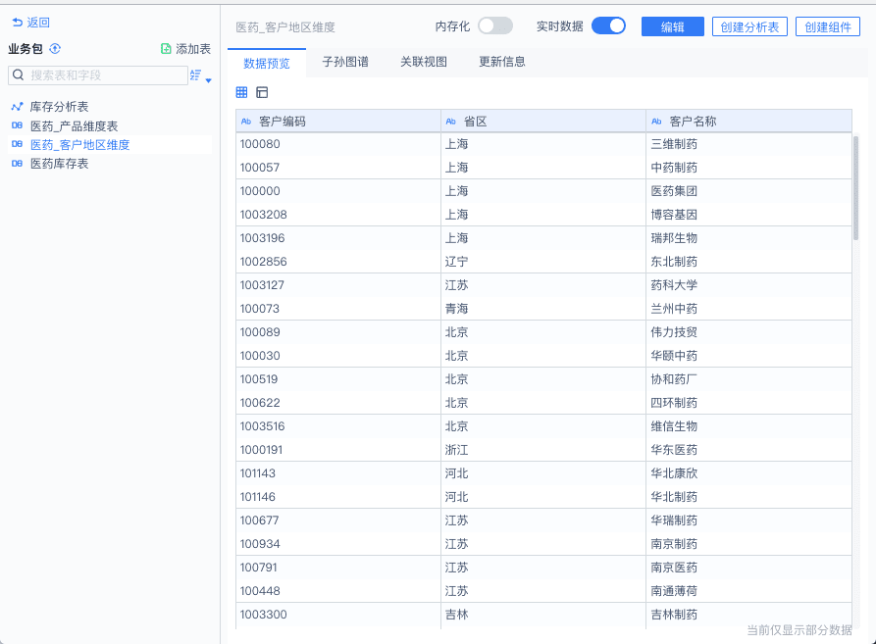Click text type icon on 客户编码 column
This screenshot has width=876, height=644.
(246, 122)
